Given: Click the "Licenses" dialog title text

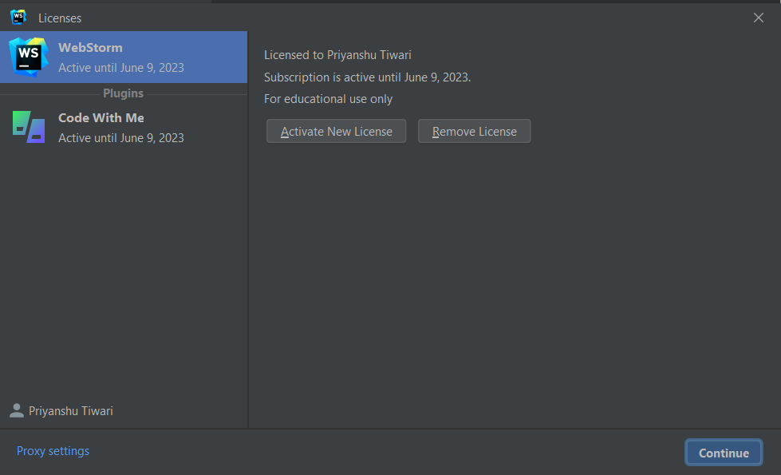Looking at the screenshot, I should (x=60, y=18).
